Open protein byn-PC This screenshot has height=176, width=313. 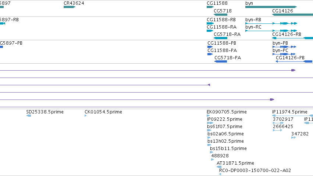click(281, 50)
